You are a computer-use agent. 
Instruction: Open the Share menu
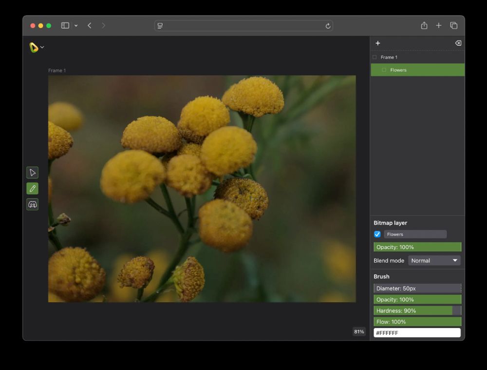(424, 25)
